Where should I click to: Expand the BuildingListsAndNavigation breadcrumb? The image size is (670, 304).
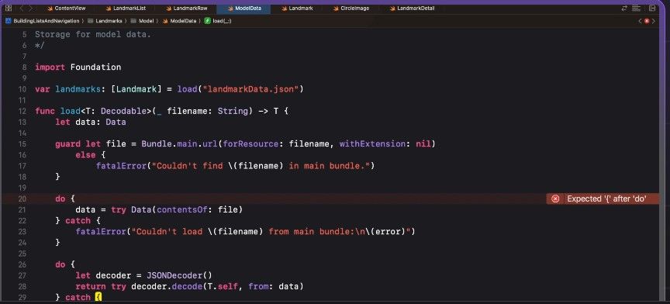[x=43, y=20]
